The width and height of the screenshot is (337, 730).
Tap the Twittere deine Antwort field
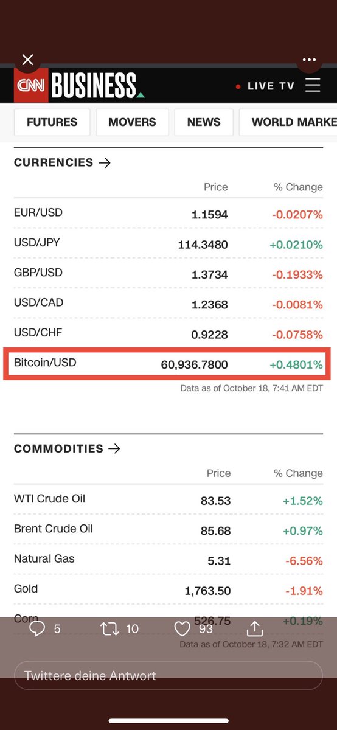click(x=168, y=675)
